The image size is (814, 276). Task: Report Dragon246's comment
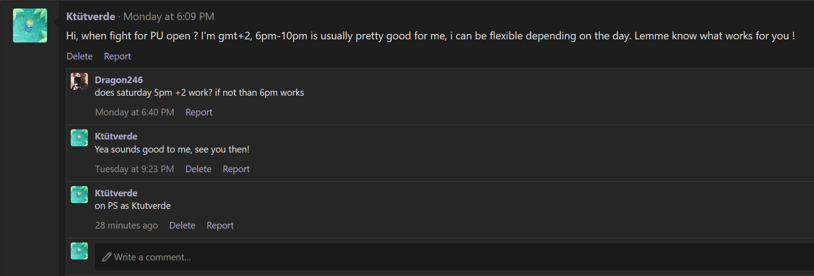pos(199,112)
